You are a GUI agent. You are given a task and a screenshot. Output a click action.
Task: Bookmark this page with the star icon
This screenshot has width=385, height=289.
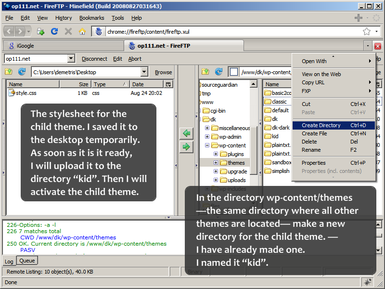click(367, 31)
